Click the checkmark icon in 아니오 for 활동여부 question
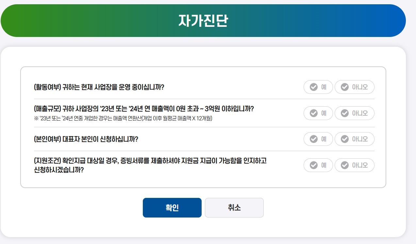 (x=345, y=87)
